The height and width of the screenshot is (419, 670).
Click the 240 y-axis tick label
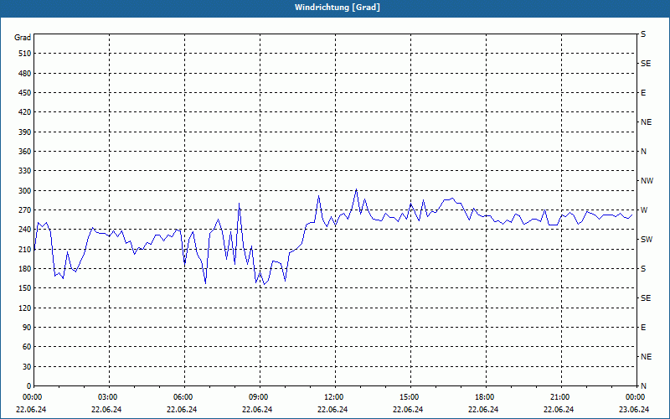[25, 230]
